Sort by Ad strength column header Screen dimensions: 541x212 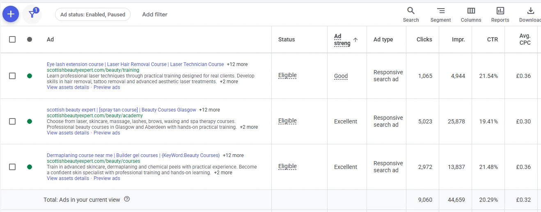tap(342, 40)
